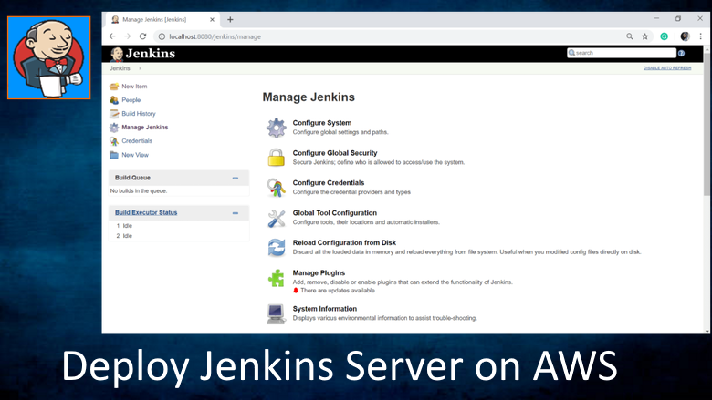Click the Manage Jenkins sidebar gear icon
The height and width of the screenshot is (400, 712).
(x=114, y=128)
